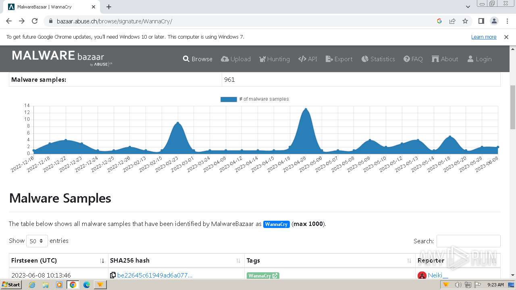Click the page vertical scrollbar thumb
Image resolution: width=516 pixels, height=290 pixels.
[x=512, y=107]
